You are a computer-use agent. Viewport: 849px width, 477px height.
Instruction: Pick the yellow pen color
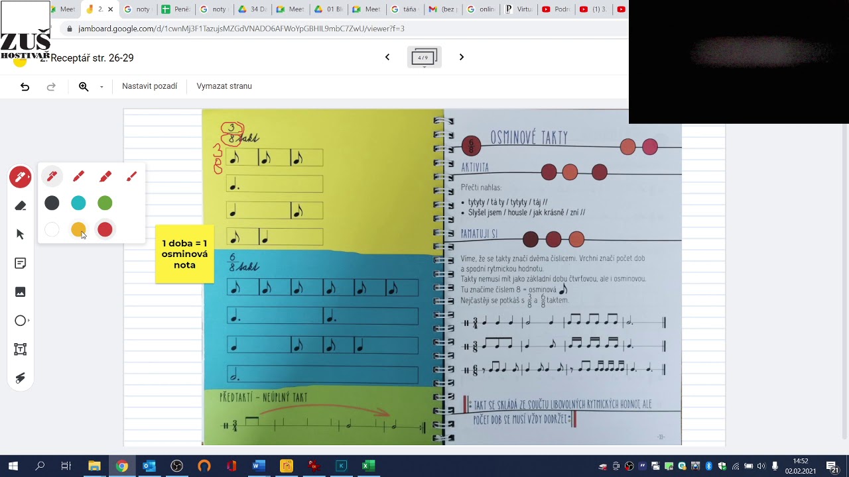coord(78,229)
